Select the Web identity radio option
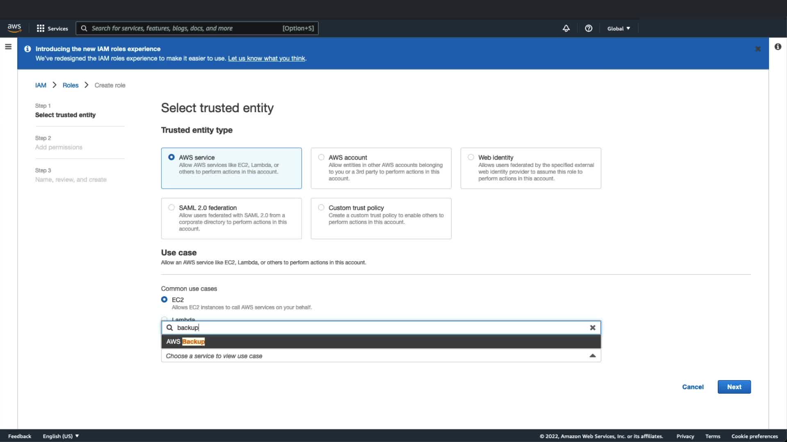The image size is (787, 442). point(471,157)
